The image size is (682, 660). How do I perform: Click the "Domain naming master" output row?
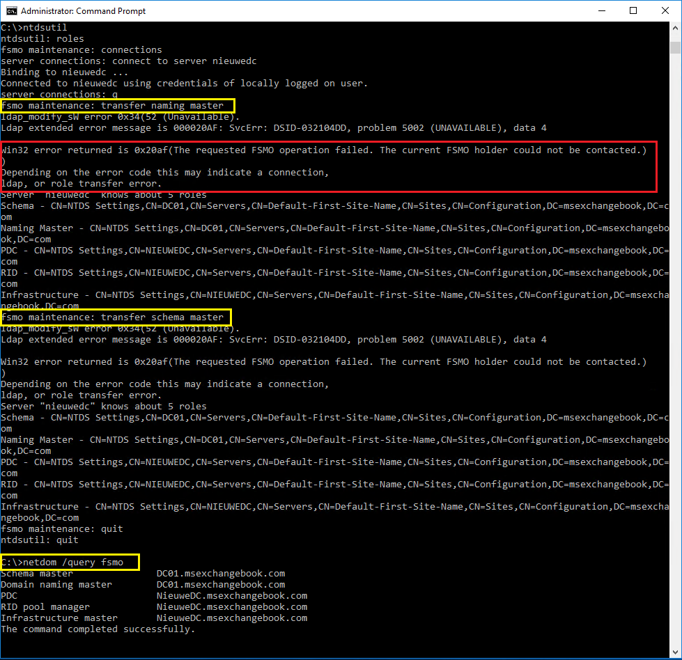[x=143, y=585]
